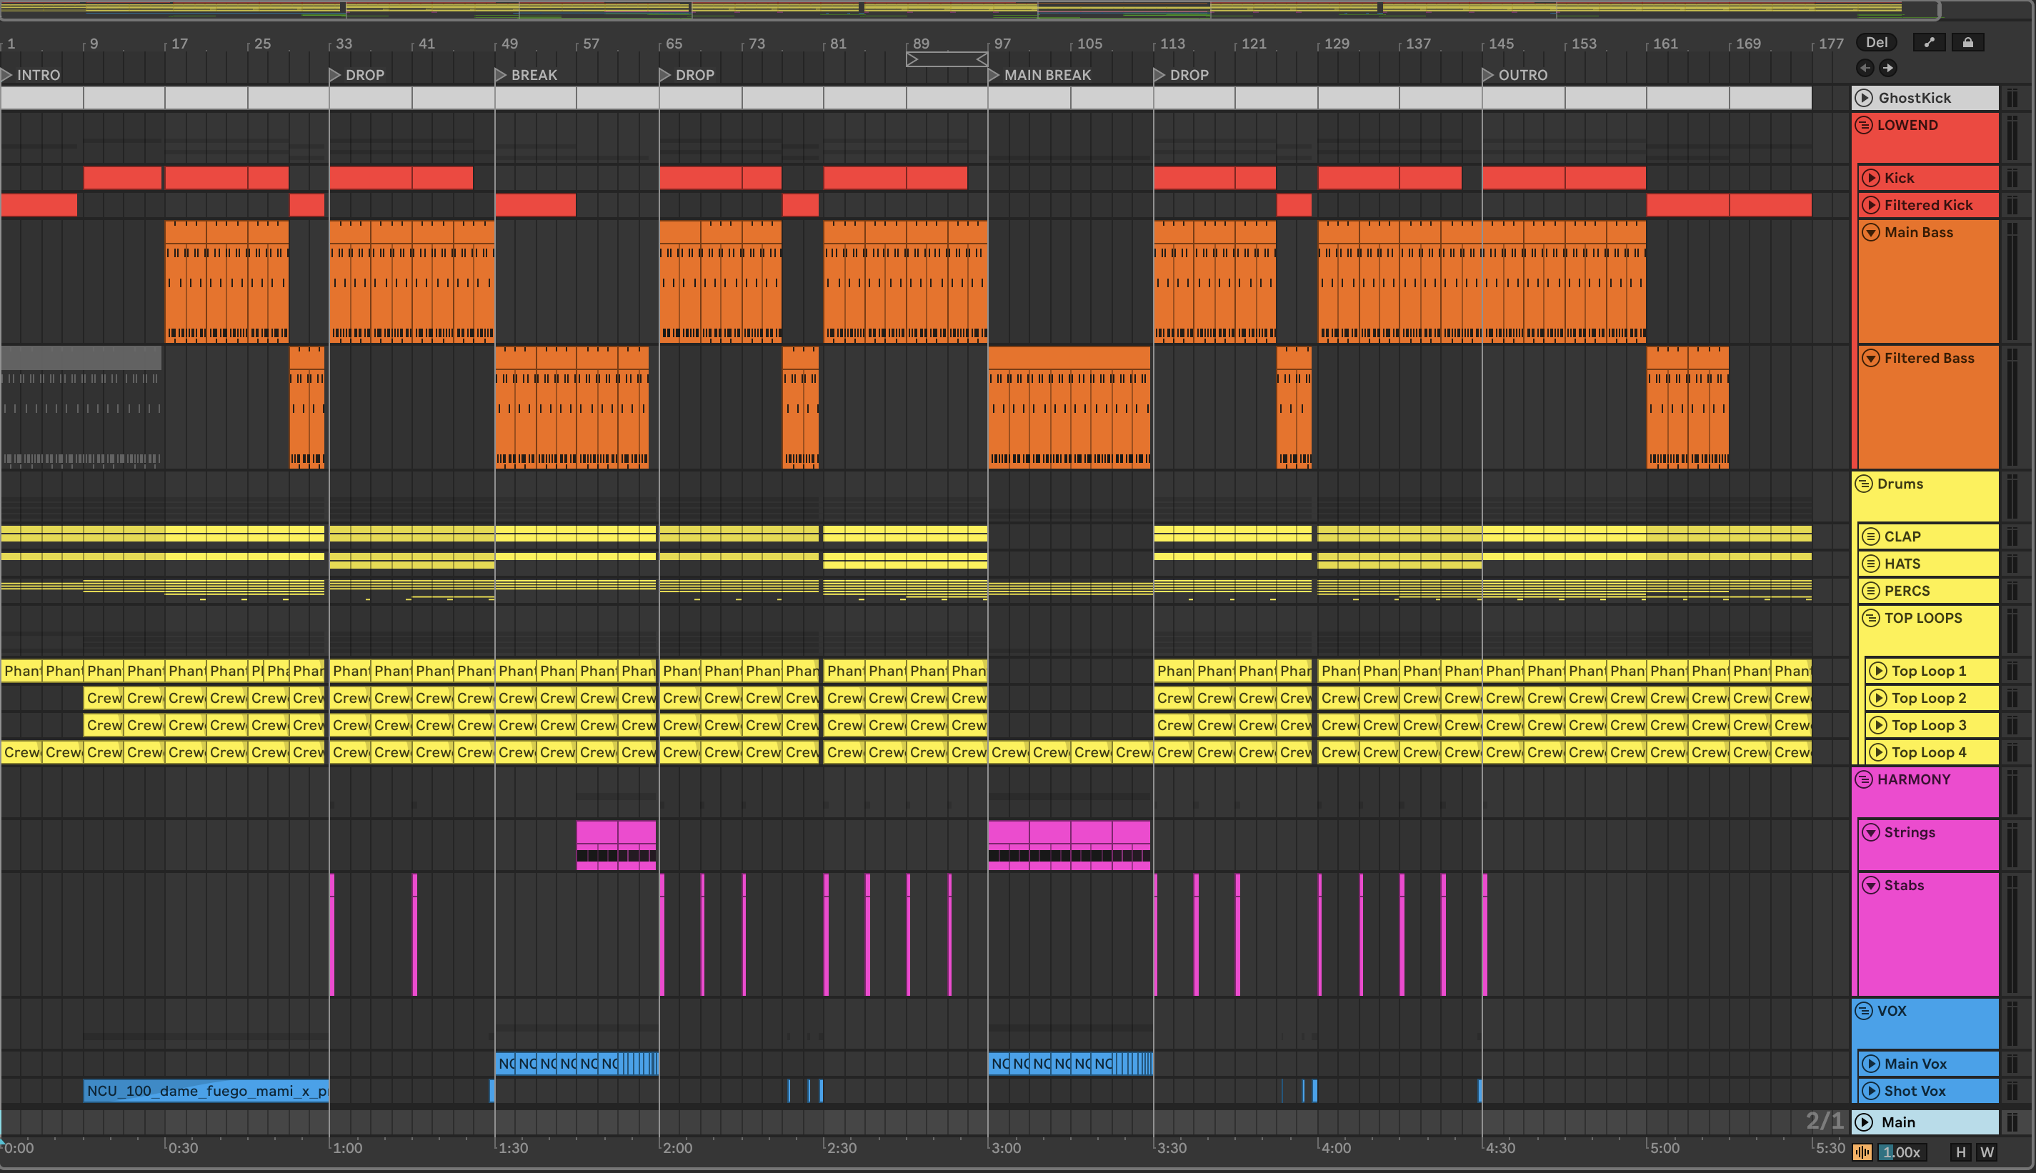Click the Del locator button
Image resolution: width=2036 pixels, height=1173 pixels.
pos(1877,43)
